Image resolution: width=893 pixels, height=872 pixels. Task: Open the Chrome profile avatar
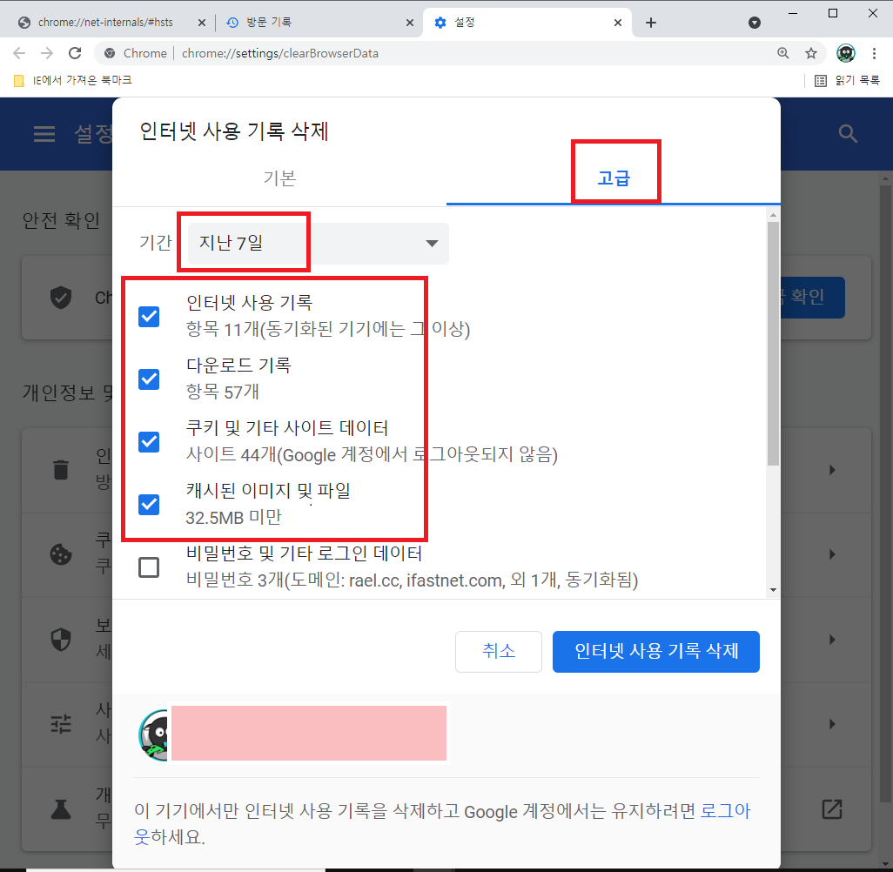click(x=846, y=53)
